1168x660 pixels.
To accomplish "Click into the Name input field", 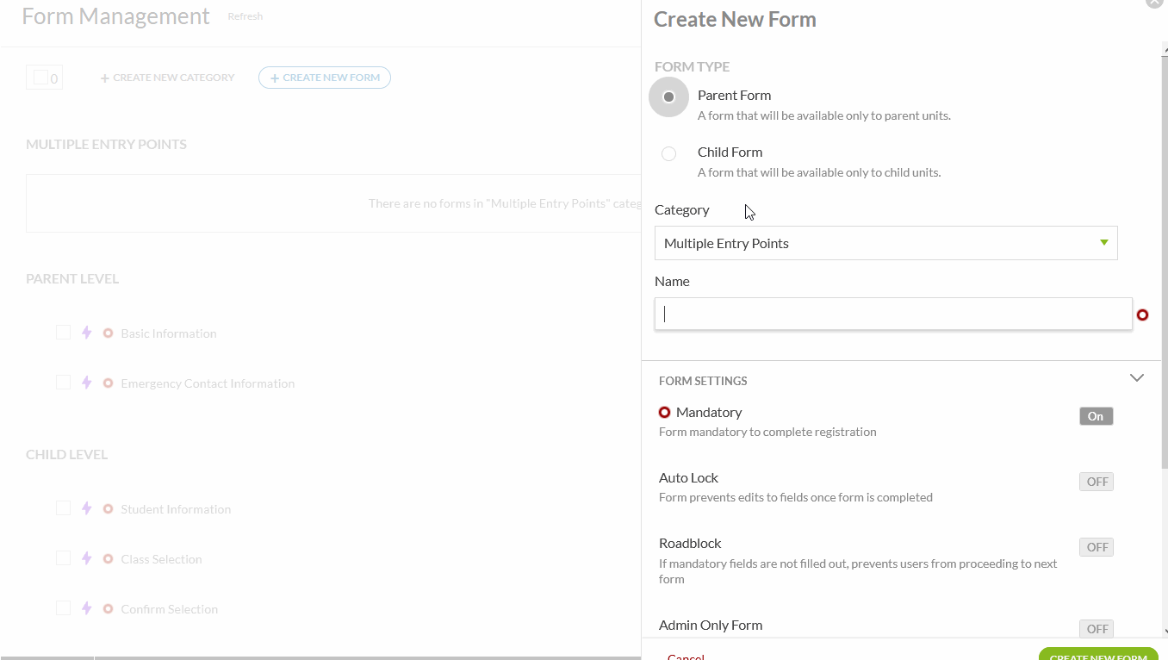I will point(892,314).
